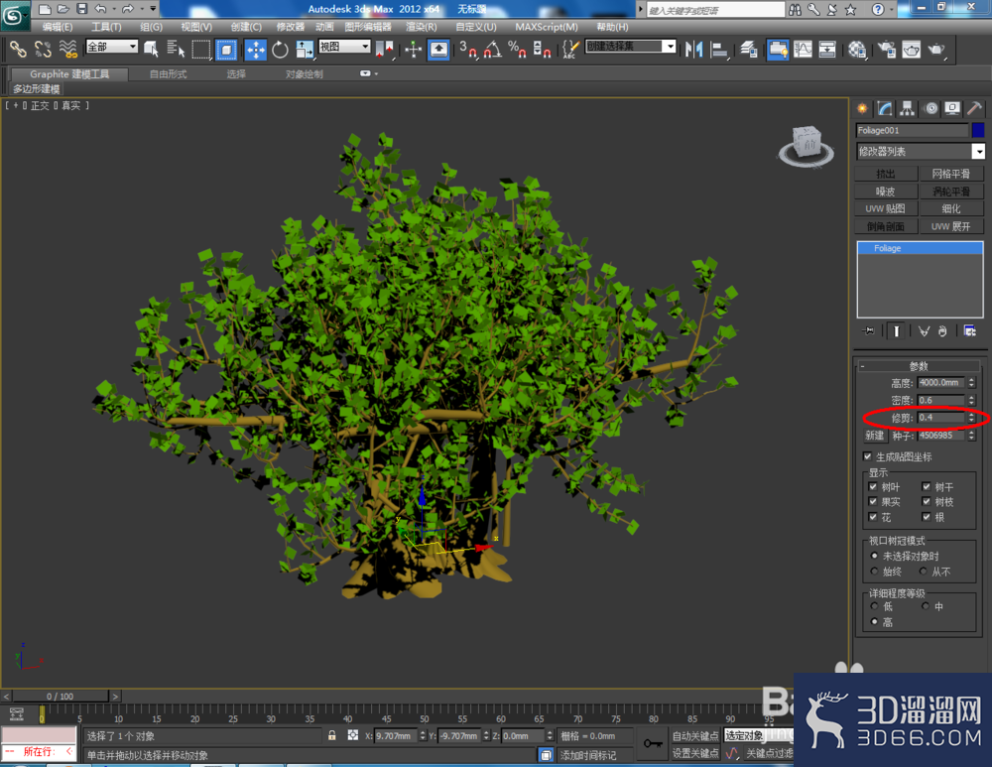Switch to the 自由形式 ribbon tab
Viewport: 992px width, 767px height.
click(x=168, y=74)
